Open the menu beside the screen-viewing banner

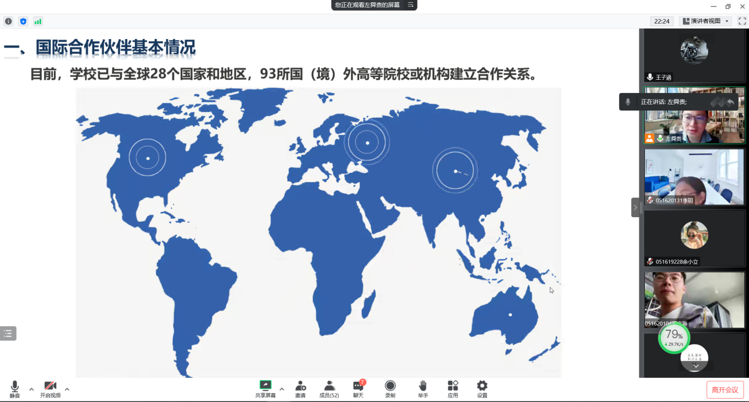click(x=410, y=5)
